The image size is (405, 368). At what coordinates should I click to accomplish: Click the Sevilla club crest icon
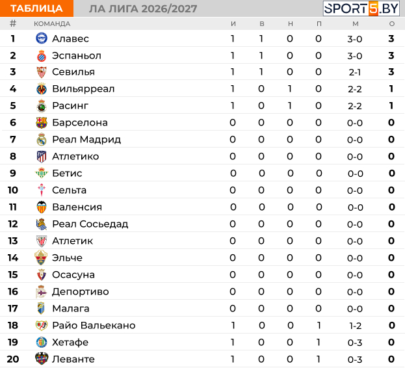click(x=42, y=72)
